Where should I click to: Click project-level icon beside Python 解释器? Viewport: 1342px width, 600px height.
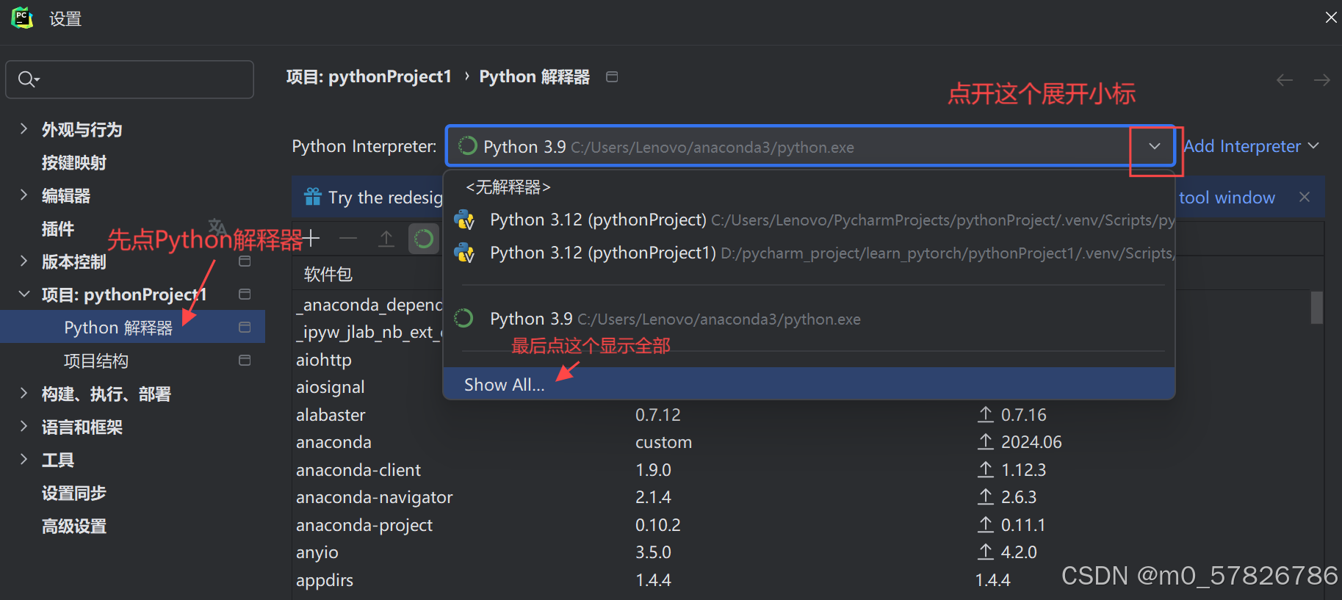[245, 328]
